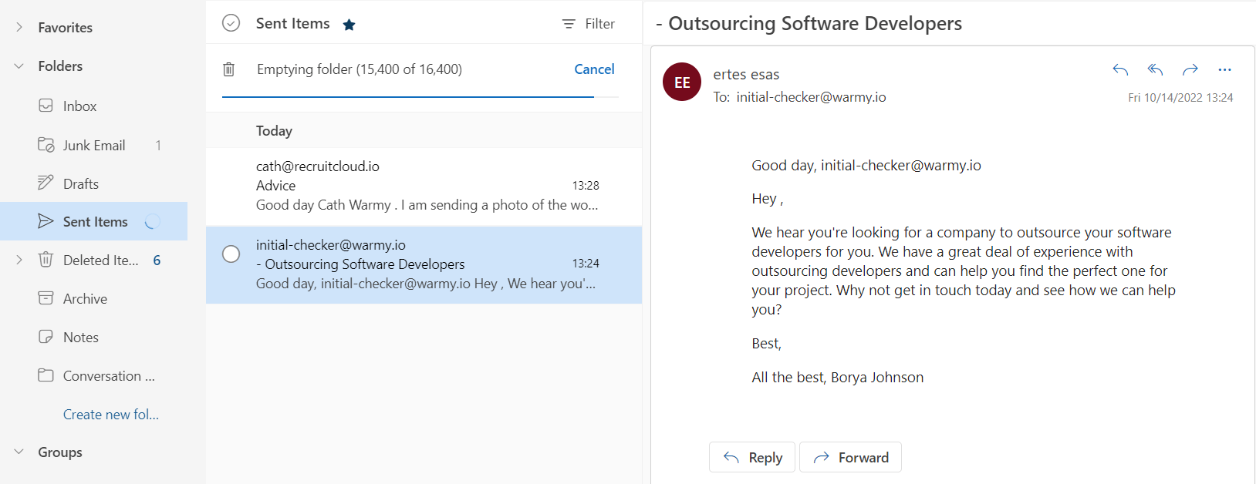Expand the Favorites section chevron
The width and height of the screenshot is (1256, 484).
click(19, 28)
